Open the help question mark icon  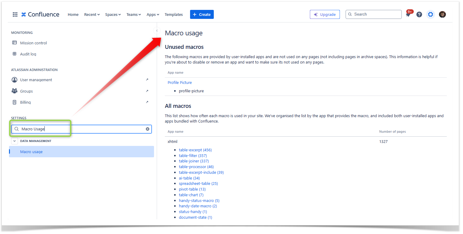[x=419, y=14]
